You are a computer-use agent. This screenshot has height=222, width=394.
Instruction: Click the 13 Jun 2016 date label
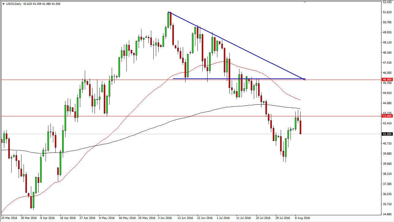click(186, 218)
